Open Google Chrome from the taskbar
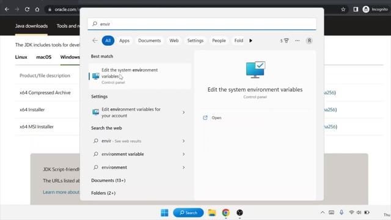 [x=226, y=213]
